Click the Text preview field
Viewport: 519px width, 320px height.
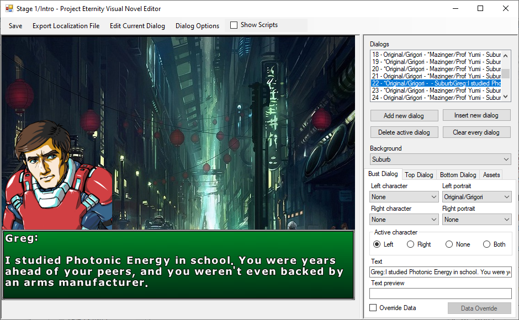click(440, 294)
